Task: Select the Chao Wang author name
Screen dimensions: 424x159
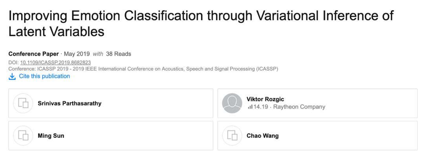Action: 263,136
